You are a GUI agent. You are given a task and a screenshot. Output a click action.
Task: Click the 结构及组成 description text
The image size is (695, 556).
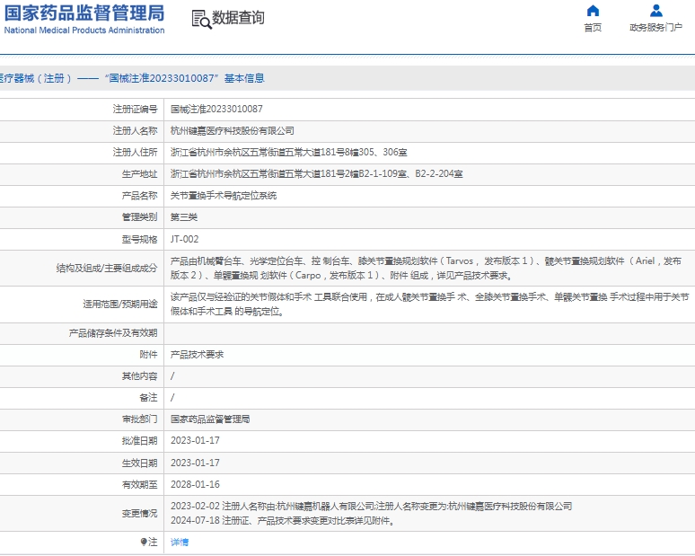pyautogui.click(x=426, y=269)
